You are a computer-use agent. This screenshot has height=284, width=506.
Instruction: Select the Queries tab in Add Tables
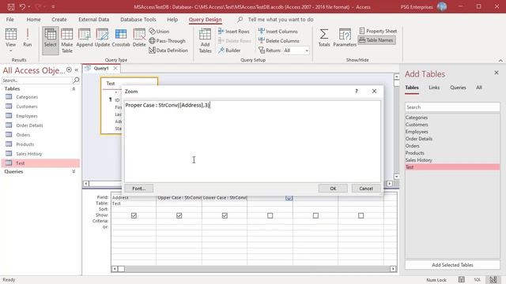click(x=458, y=88)
